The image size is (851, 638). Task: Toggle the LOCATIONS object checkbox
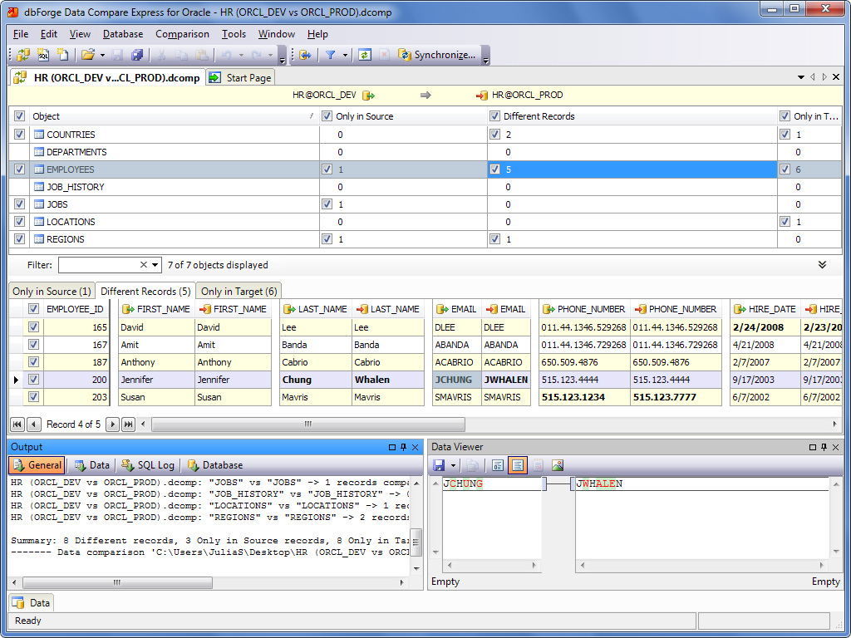tap(20, 222)
